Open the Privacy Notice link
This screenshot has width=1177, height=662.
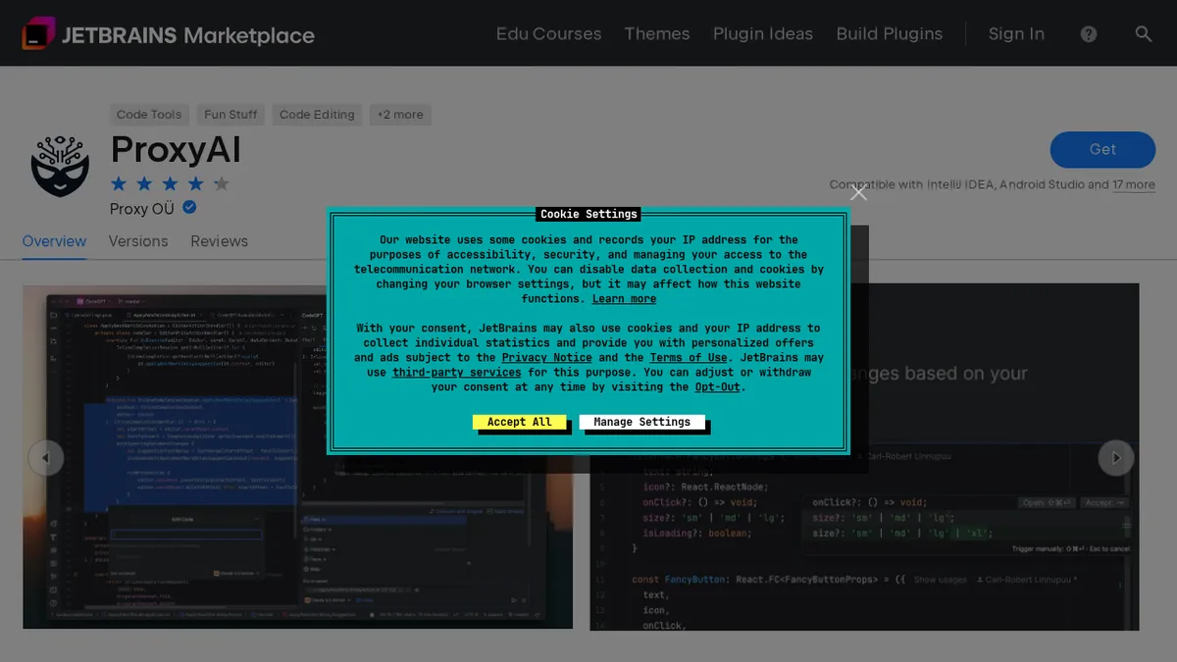[546, 357]
